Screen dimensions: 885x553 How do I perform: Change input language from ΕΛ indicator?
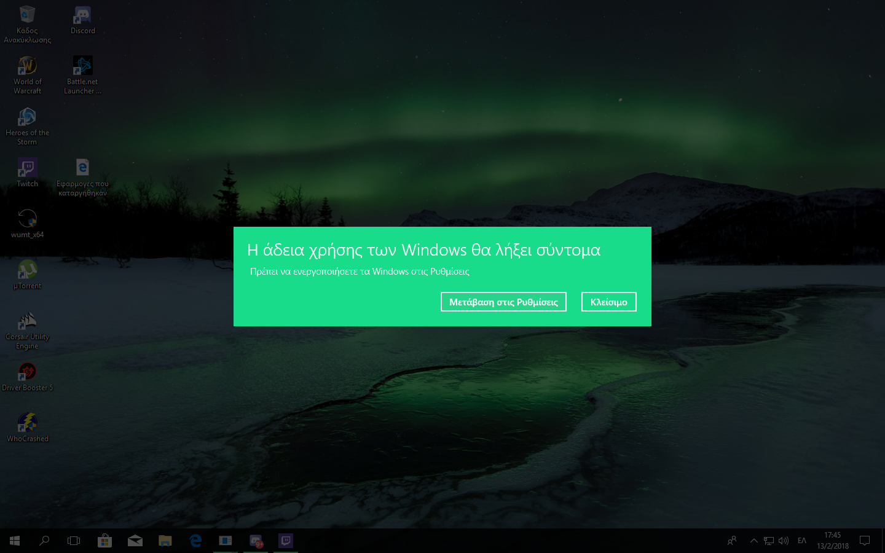pyautogui.click(x=802, y=541)
